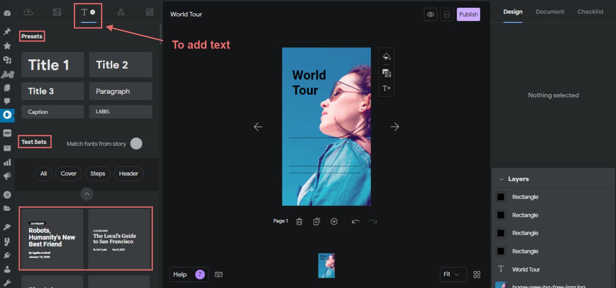Select the Cover filter chip
This screenshot has height=288, width=616.
[68, 173]
